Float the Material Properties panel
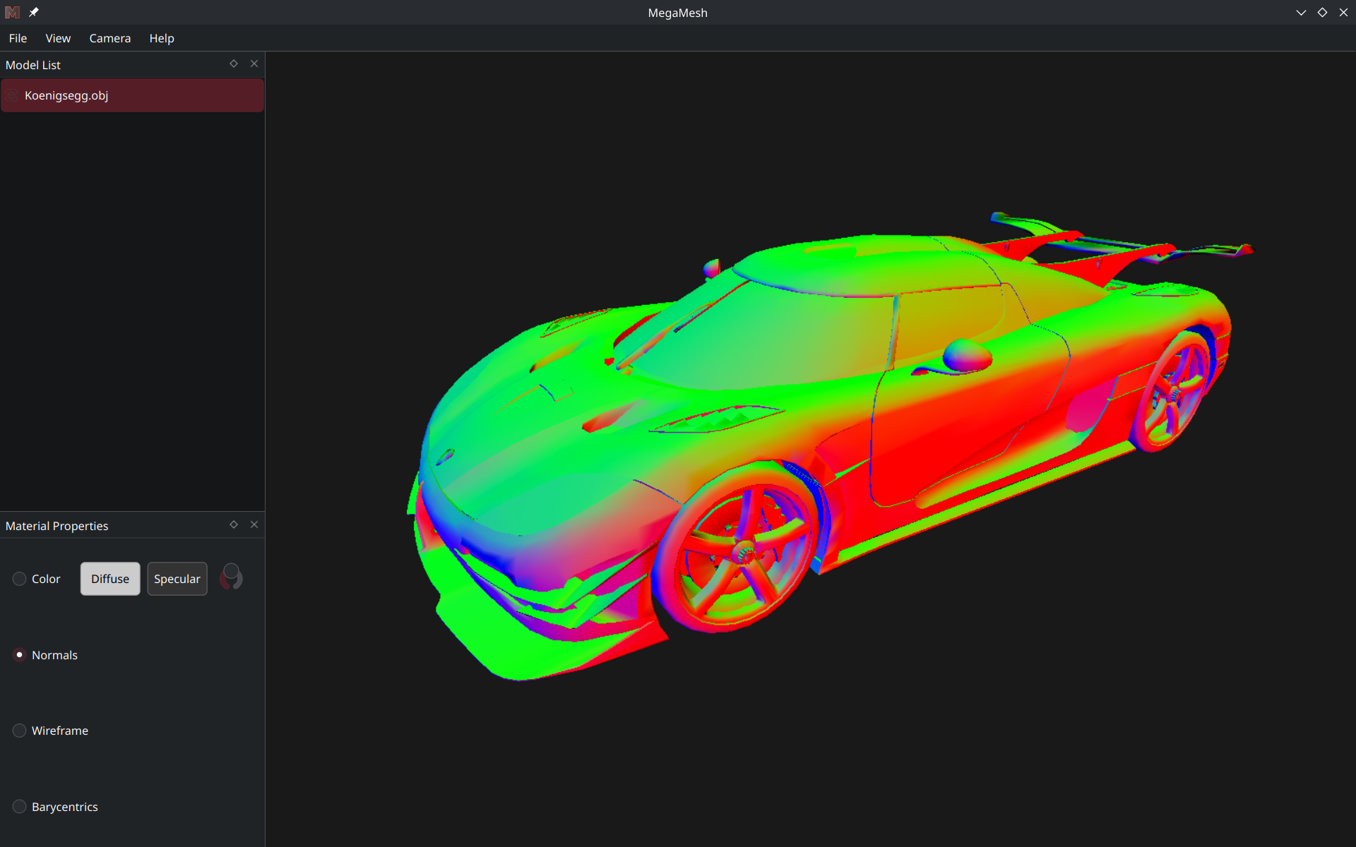The image size is (1356, 847). pos(234,524)
